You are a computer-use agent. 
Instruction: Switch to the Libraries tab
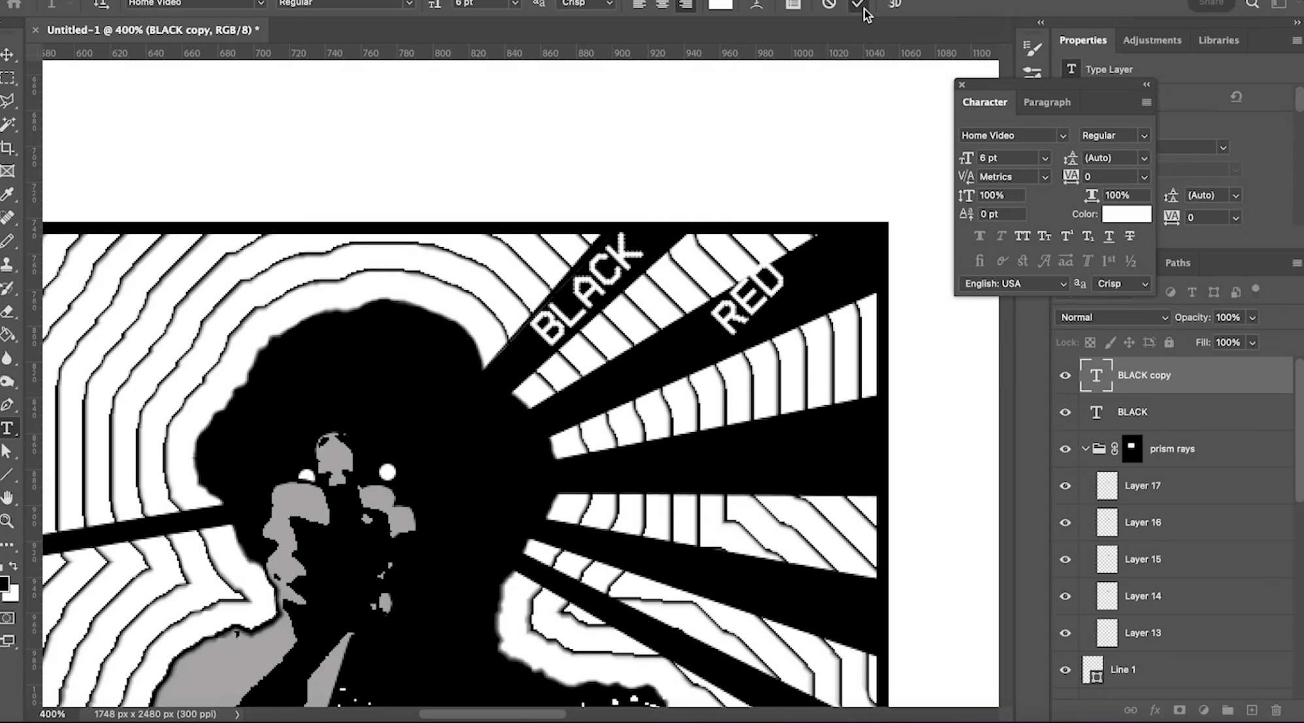[x=1218, y=40]
